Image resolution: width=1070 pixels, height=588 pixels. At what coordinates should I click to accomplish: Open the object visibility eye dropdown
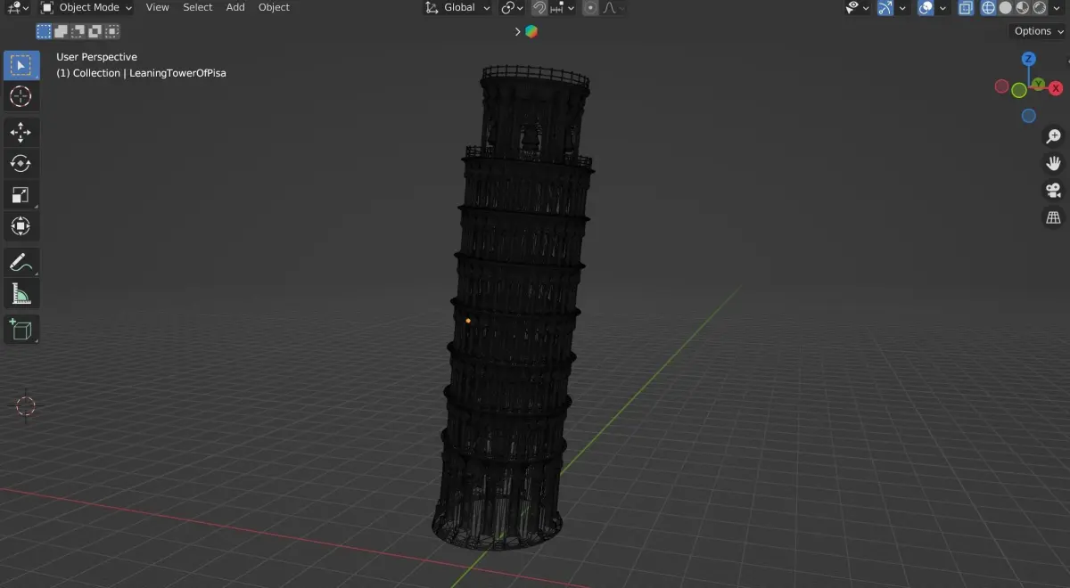pos(858,8)
